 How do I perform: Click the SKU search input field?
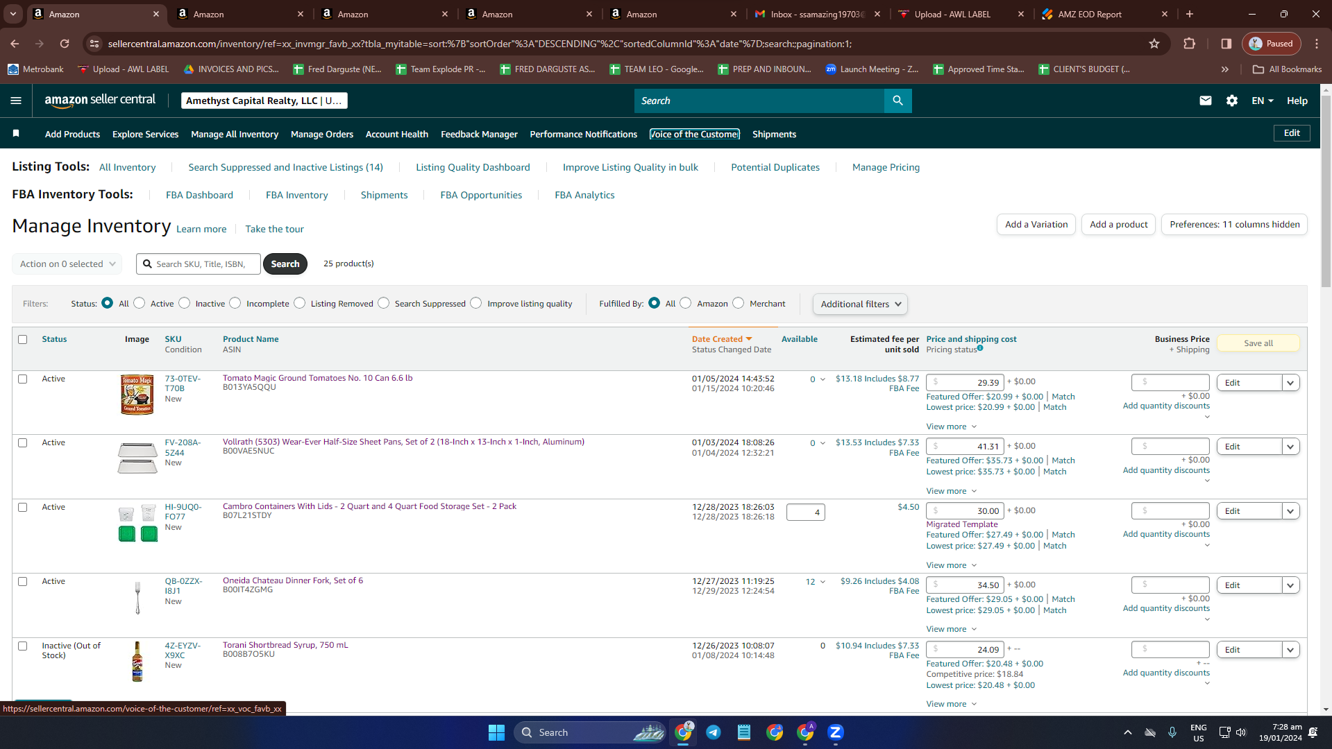pyautogui.click(x=199, y=264)
